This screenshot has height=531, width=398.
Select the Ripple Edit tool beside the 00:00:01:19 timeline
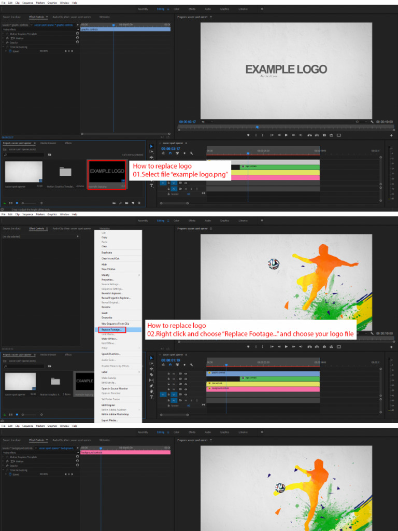pyautogui.click(x=151, y=369)
